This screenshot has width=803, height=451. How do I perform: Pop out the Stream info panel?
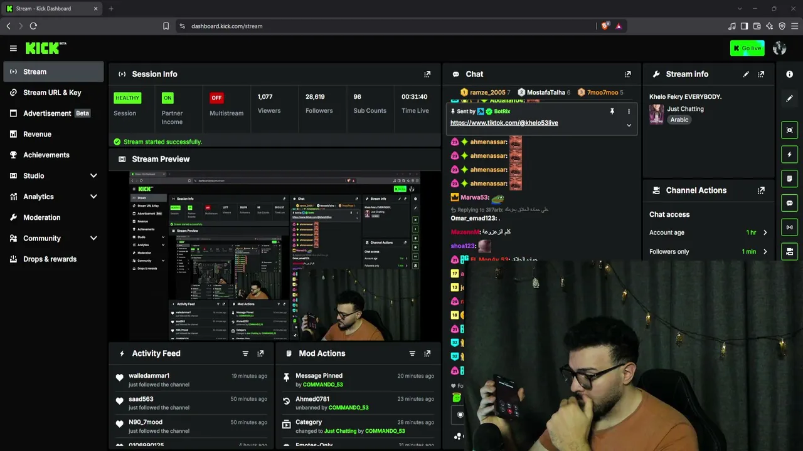pos(761,74)
